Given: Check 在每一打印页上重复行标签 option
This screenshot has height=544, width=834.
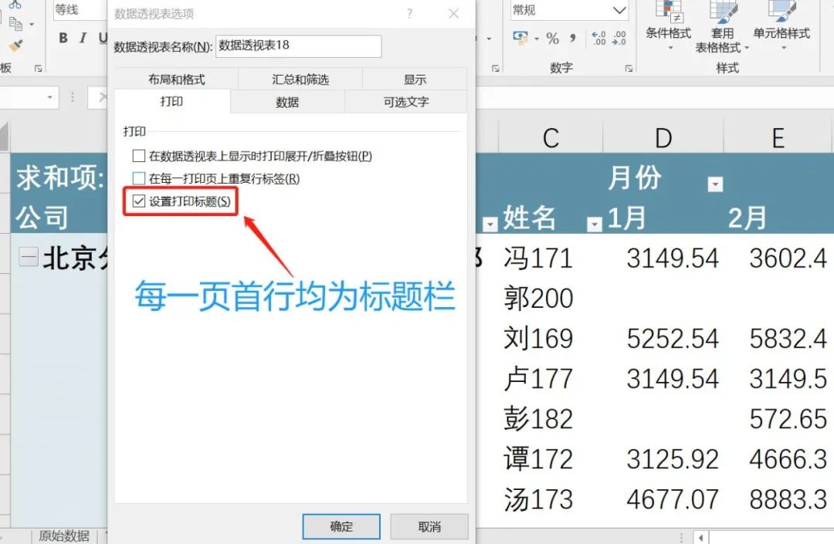Looking at the screenshot, I should coord(139,178).
